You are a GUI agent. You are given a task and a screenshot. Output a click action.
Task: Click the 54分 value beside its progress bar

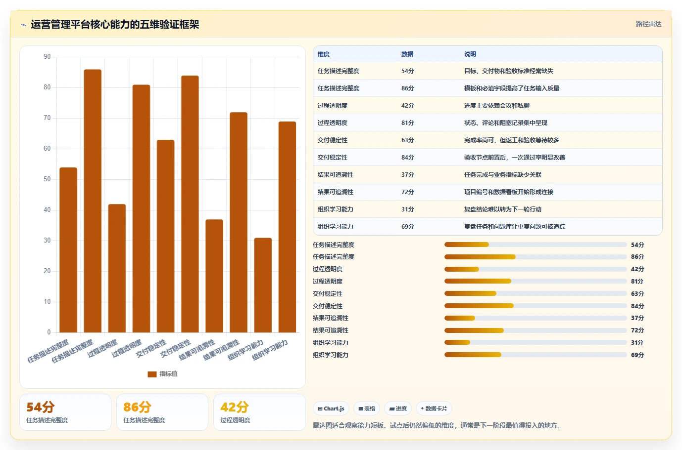pos(637,245)
